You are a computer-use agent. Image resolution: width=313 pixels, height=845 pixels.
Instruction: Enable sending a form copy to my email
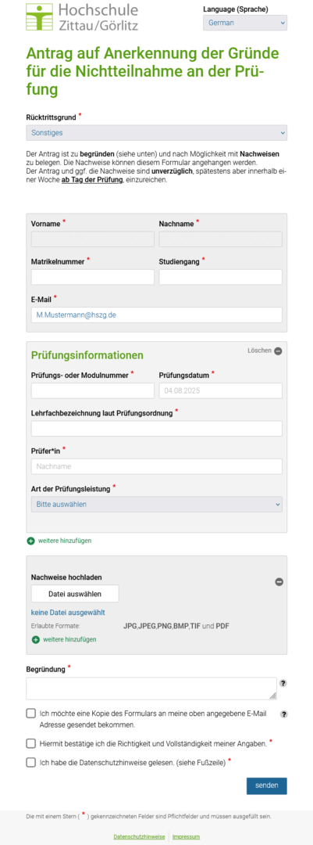(31, 714)
